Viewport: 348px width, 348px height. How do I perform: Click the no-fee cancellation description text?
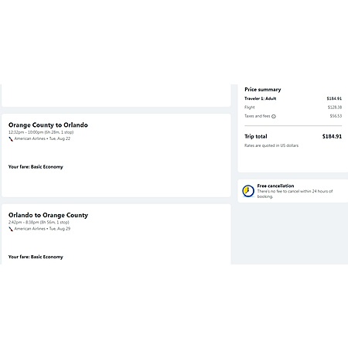[295, 194]
